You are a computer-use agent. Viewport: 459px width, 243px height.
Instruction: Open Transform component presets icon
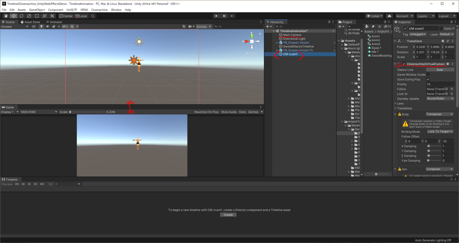[448, 41]
